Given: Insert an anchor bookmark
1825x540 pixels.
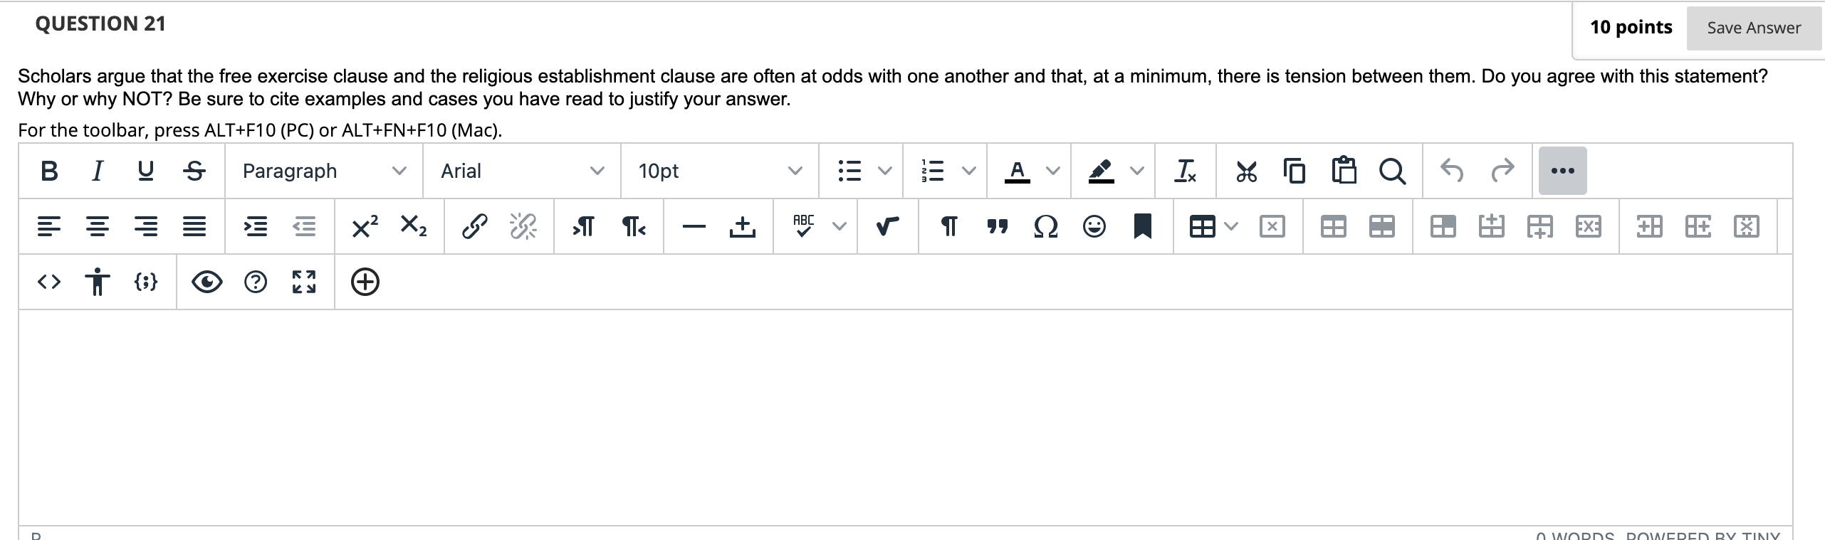Looking at the screenshot, I should [1143, 226].
